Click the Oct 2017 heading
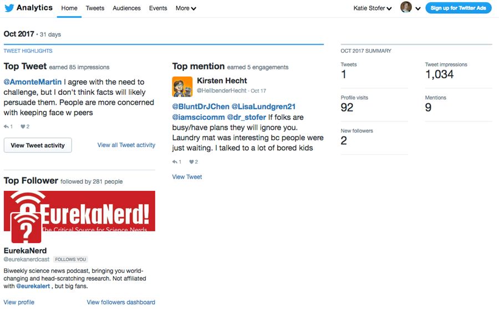 [x=19, y=34]
